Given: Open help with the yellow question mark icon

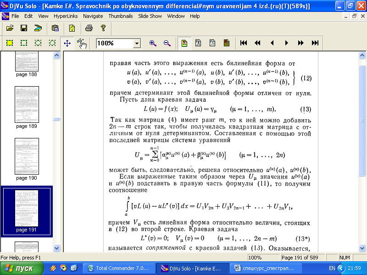Looking at the screenshot, I should (103, 28).
